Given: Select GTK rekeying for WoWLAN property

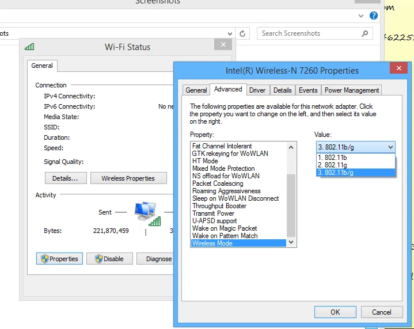Looking at the screenshot, I should pos(238,154).
